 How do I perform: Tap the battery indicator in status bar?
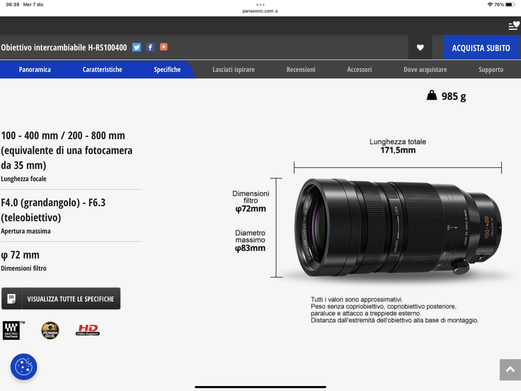[x=510, y=5]
